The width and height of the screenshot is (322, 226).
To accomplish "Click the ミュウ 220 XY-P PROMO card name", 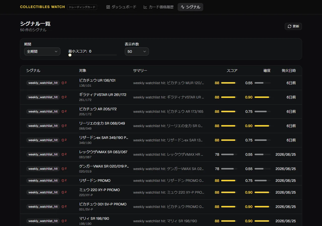I will pyautogui.click(x=100, y=190).
